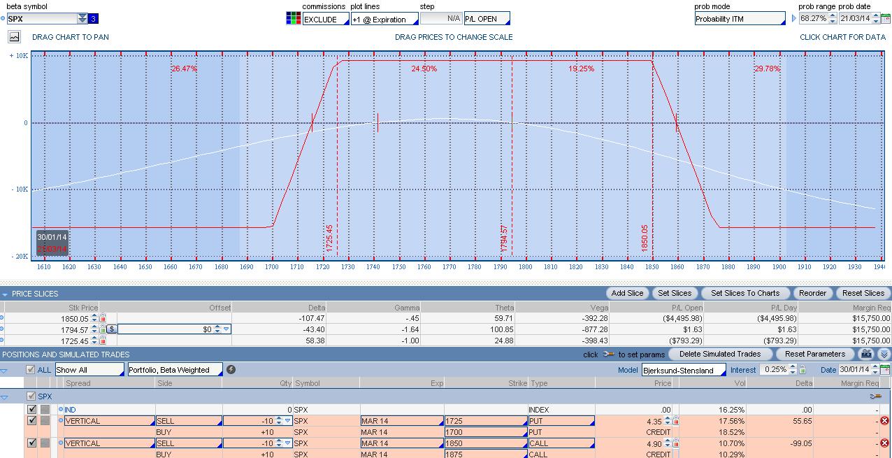Viewport: 892px width, 458px height.
Task: Click the blue dot left of IND row
Action: click(61, 410)
